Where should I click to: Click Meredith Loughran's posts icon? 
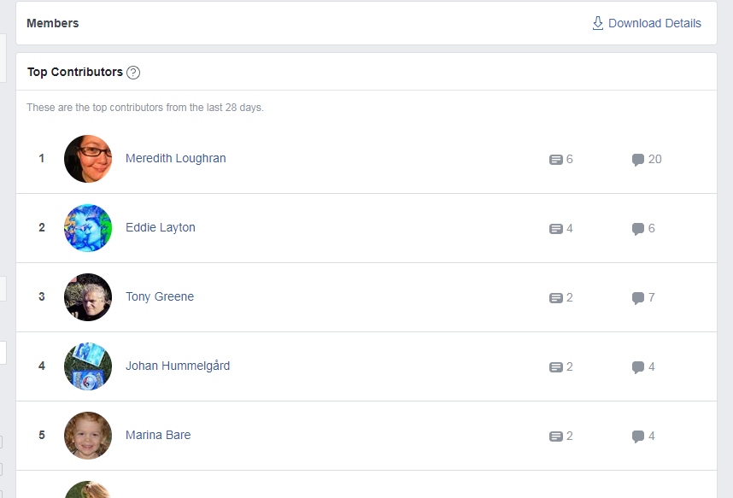point(555,160)
